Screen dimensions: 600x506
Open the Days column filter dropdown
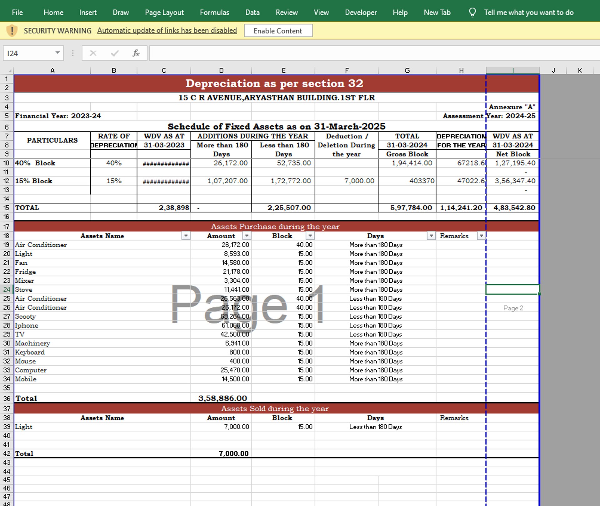(431, 236)
